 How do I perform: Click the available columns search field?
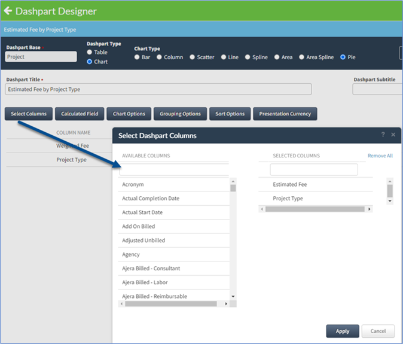174,170
